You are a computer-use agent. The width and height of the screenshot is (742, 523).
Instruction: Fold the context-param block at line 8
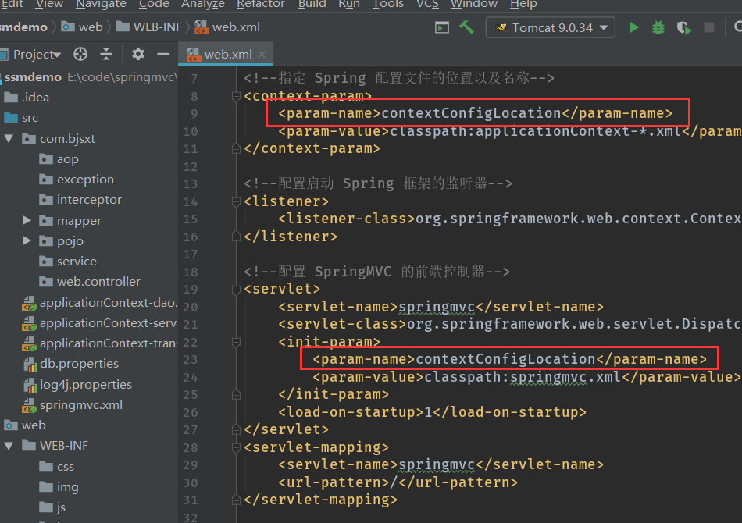(236, 96)
